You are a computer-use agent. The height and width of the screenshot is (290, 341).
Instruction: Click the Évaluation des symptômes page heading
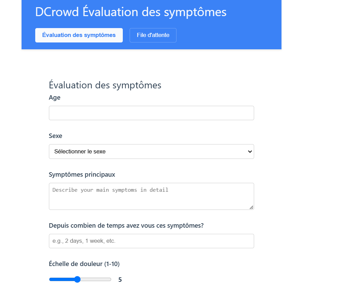[x=105, y=85]
